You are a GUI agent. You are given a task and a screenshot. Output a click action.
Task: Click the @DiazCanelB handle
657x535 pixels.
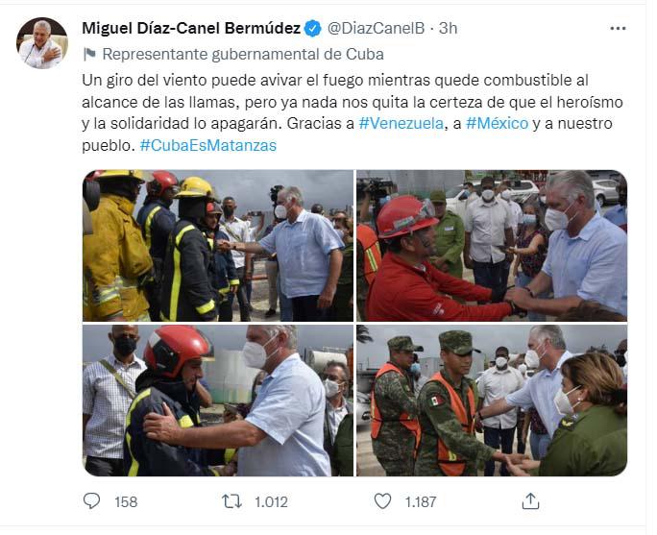click(376, 29)
